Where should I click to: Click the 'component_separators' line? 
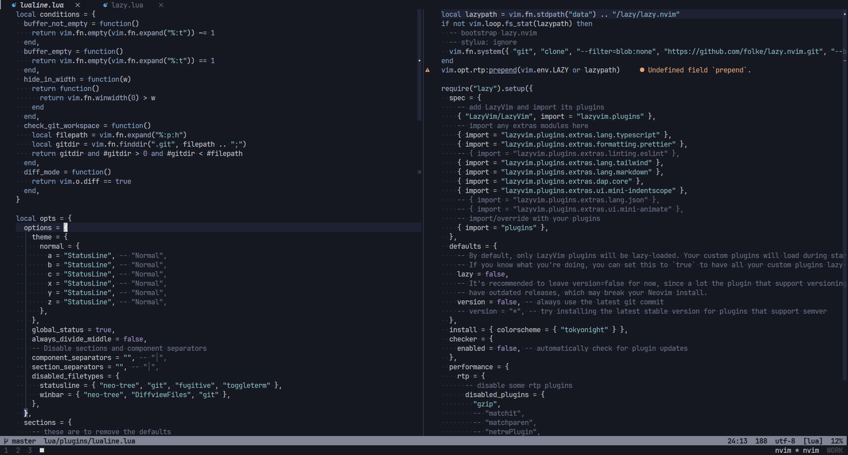tap(99, 357)
